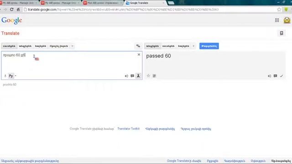This screenshot has width=292, height=164.
Task: Select Armenian as target language
Action: pos(183,46)
